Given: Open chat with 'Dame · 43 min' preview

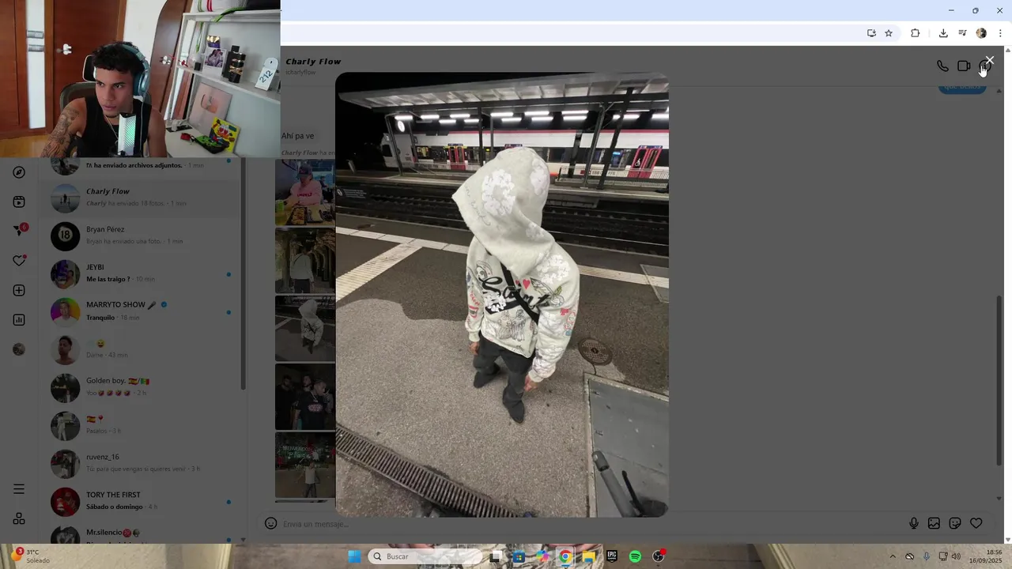Looking at the screenshot, I should click(141, 349).
